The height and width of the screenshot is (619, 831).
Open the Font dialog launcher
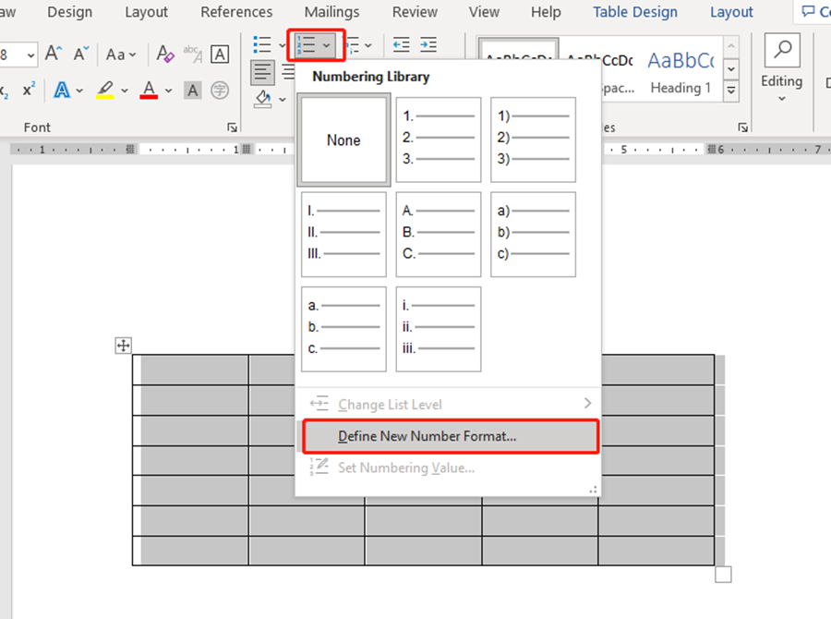tap(232, 127)
